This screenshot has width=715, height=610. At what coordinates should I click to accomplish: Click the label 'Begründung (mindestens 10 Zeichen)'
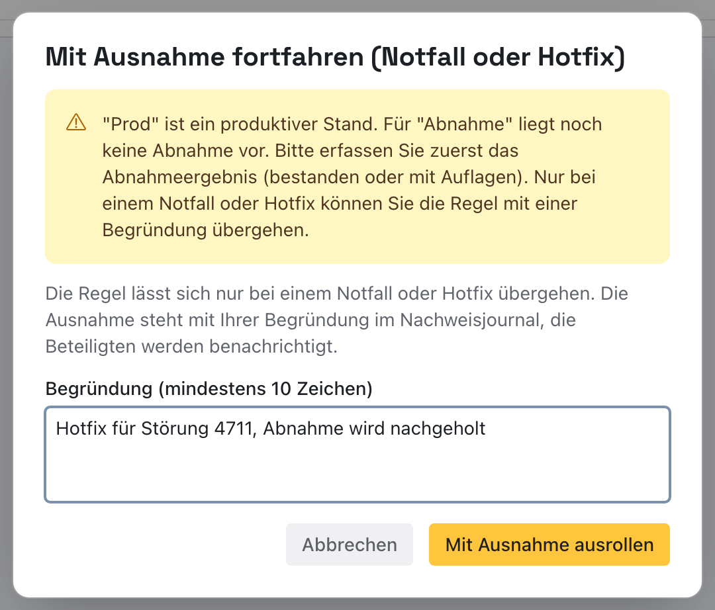209,388
